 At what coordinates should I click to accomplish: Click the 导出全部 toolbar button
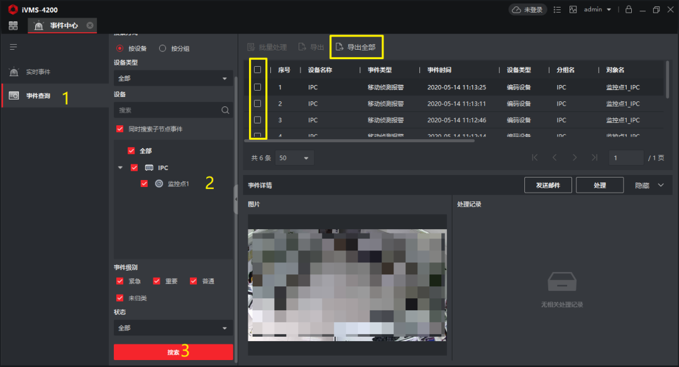[356, 47]
